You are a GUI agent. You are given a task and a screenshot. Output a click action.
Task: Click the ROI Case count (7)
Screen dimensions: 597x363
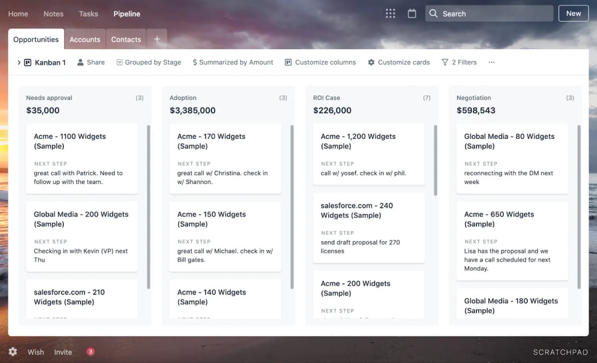(x=426, y=98)
